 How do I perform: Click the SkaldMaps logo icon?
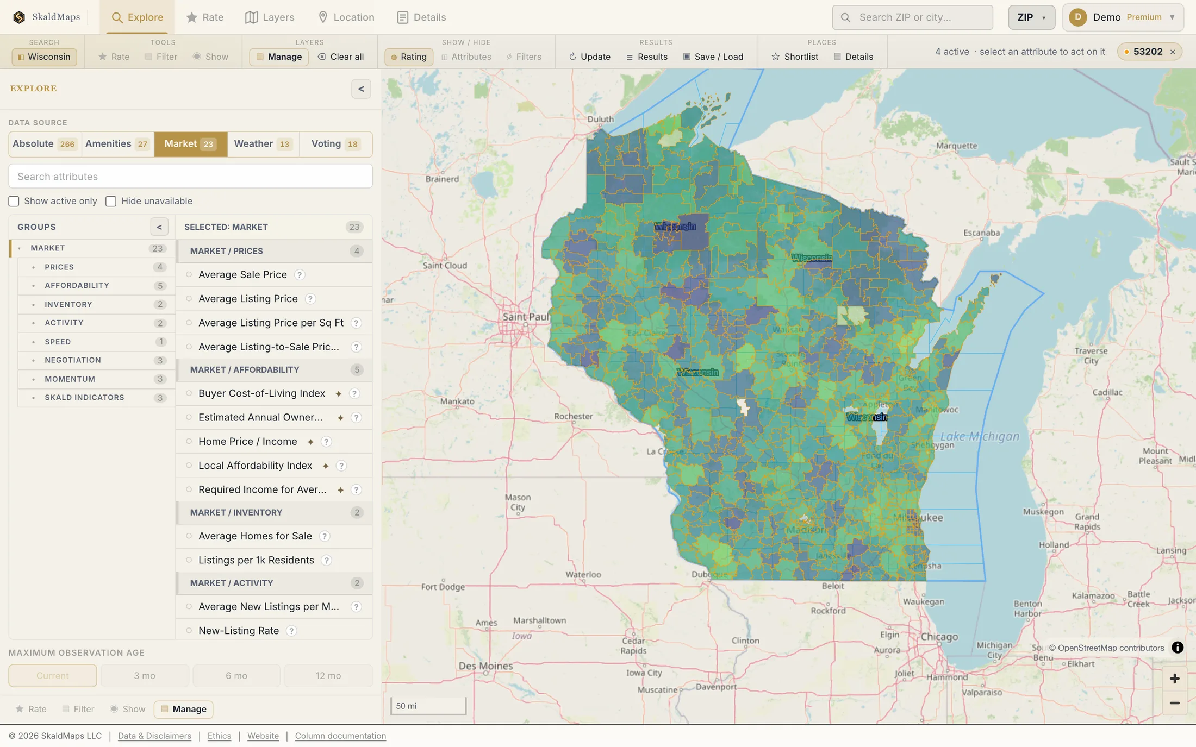[x=19, y=17]
